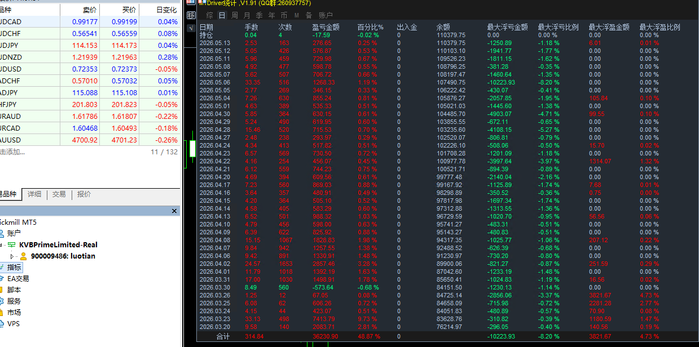Switch to the 年 yearly tab
This screenshot has height=347, width=699.
tap(271, 15)
